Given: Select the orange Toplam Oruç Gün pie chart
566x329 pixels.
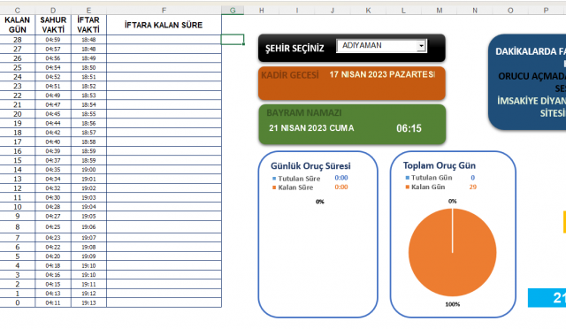Looking at the screenshot, I should pos(452,252).
